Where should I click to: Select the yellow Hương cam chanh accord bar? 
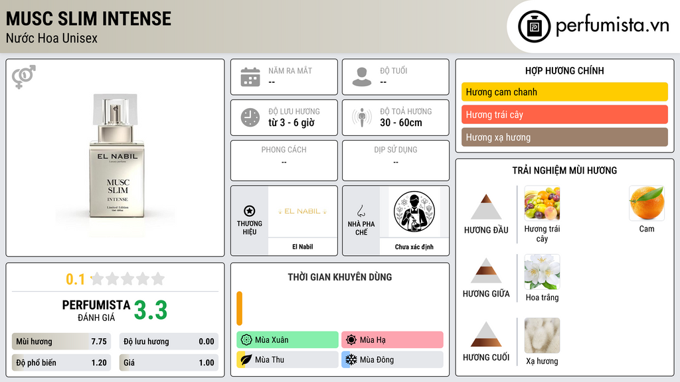pyautogui.click(x=564, y=92)
